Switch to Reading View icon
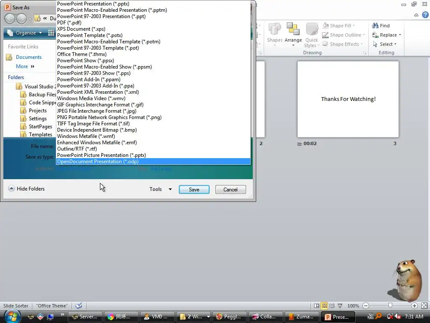This screenshot has height=323, width=430. (x=332, y=306)
